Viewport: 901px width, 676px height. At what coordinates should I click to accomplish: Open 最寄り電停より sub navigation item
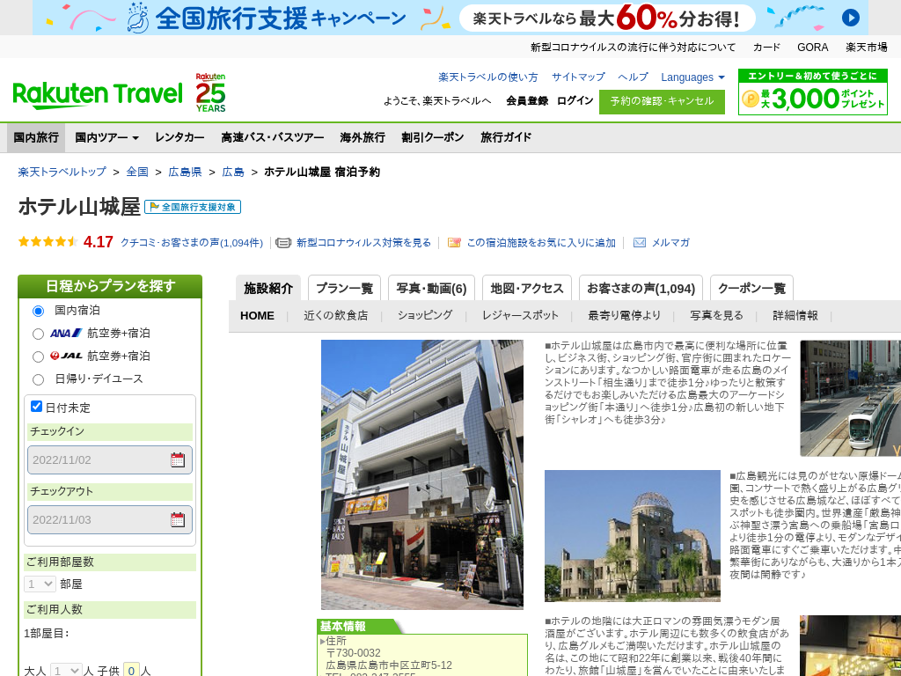(x=624, y=316)
